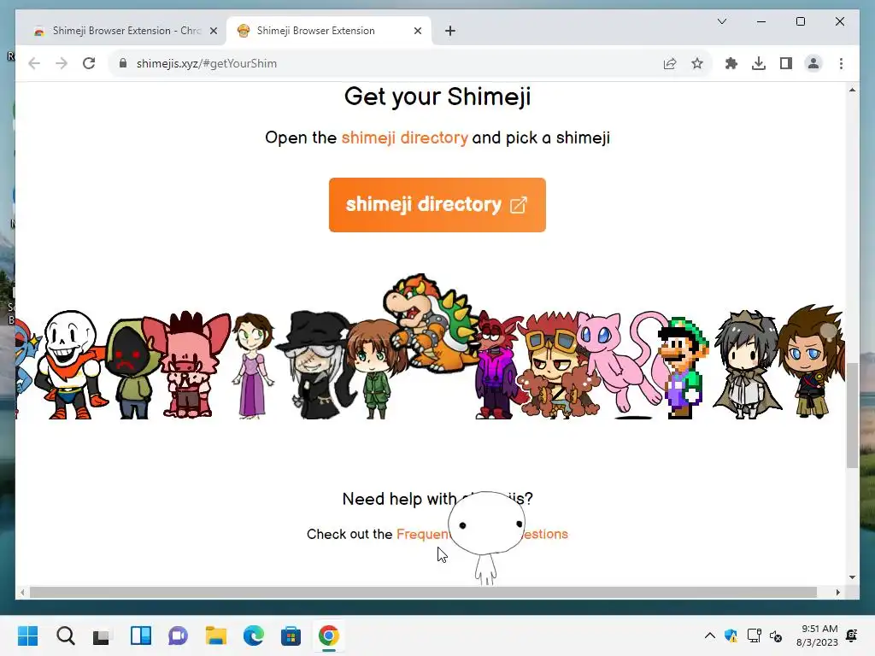
Task: Close the first Shimeji Chrome tab
Action: tap(213, 32)
